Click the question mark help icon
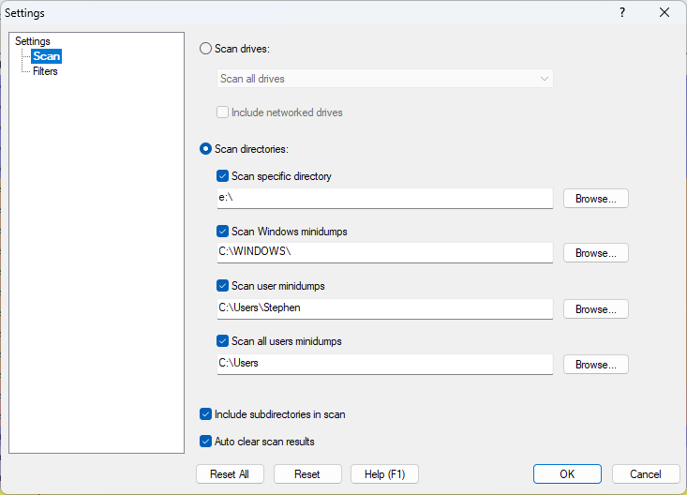 [622, 13]
